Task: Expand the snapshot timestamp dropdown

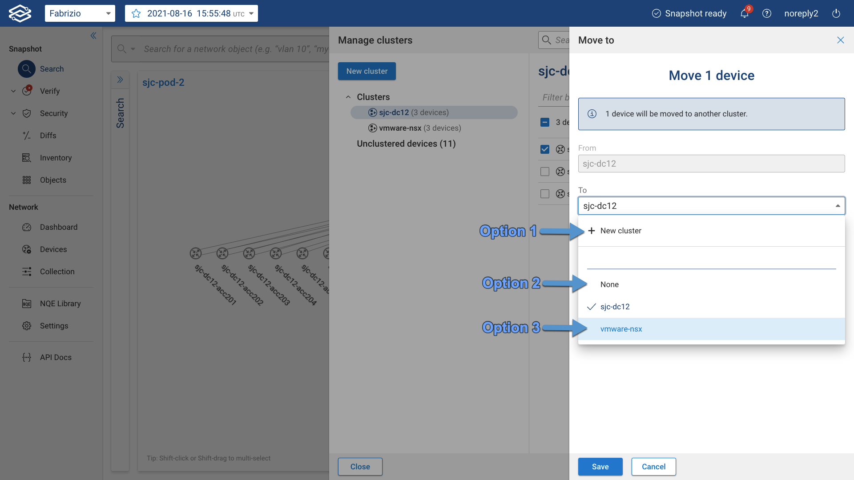Action: (x=250, y=13)
